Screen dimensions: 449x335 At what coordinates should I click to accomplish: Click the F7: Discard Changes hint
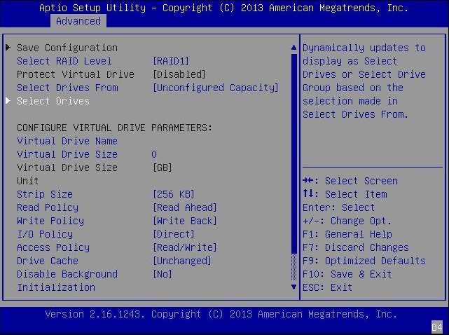coord(356,247)
